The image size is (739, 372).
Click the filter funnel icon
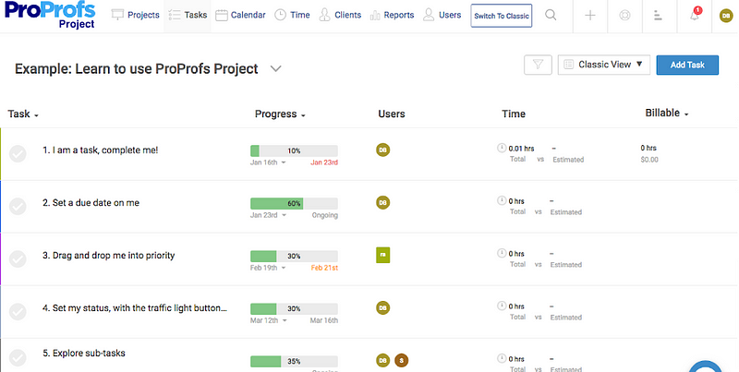tap(538, 65)
